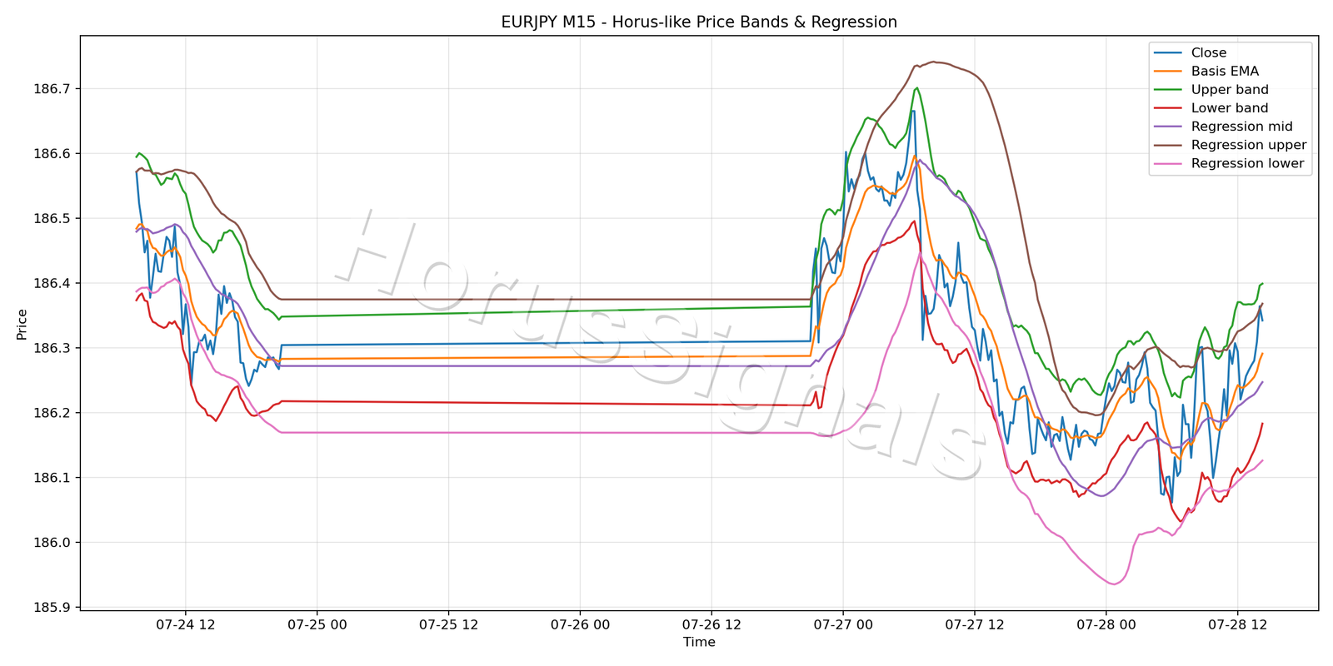1333x666 pixels.
Task: Click the Regression lower trough near 185.94
Action: tap(1113, 584)
